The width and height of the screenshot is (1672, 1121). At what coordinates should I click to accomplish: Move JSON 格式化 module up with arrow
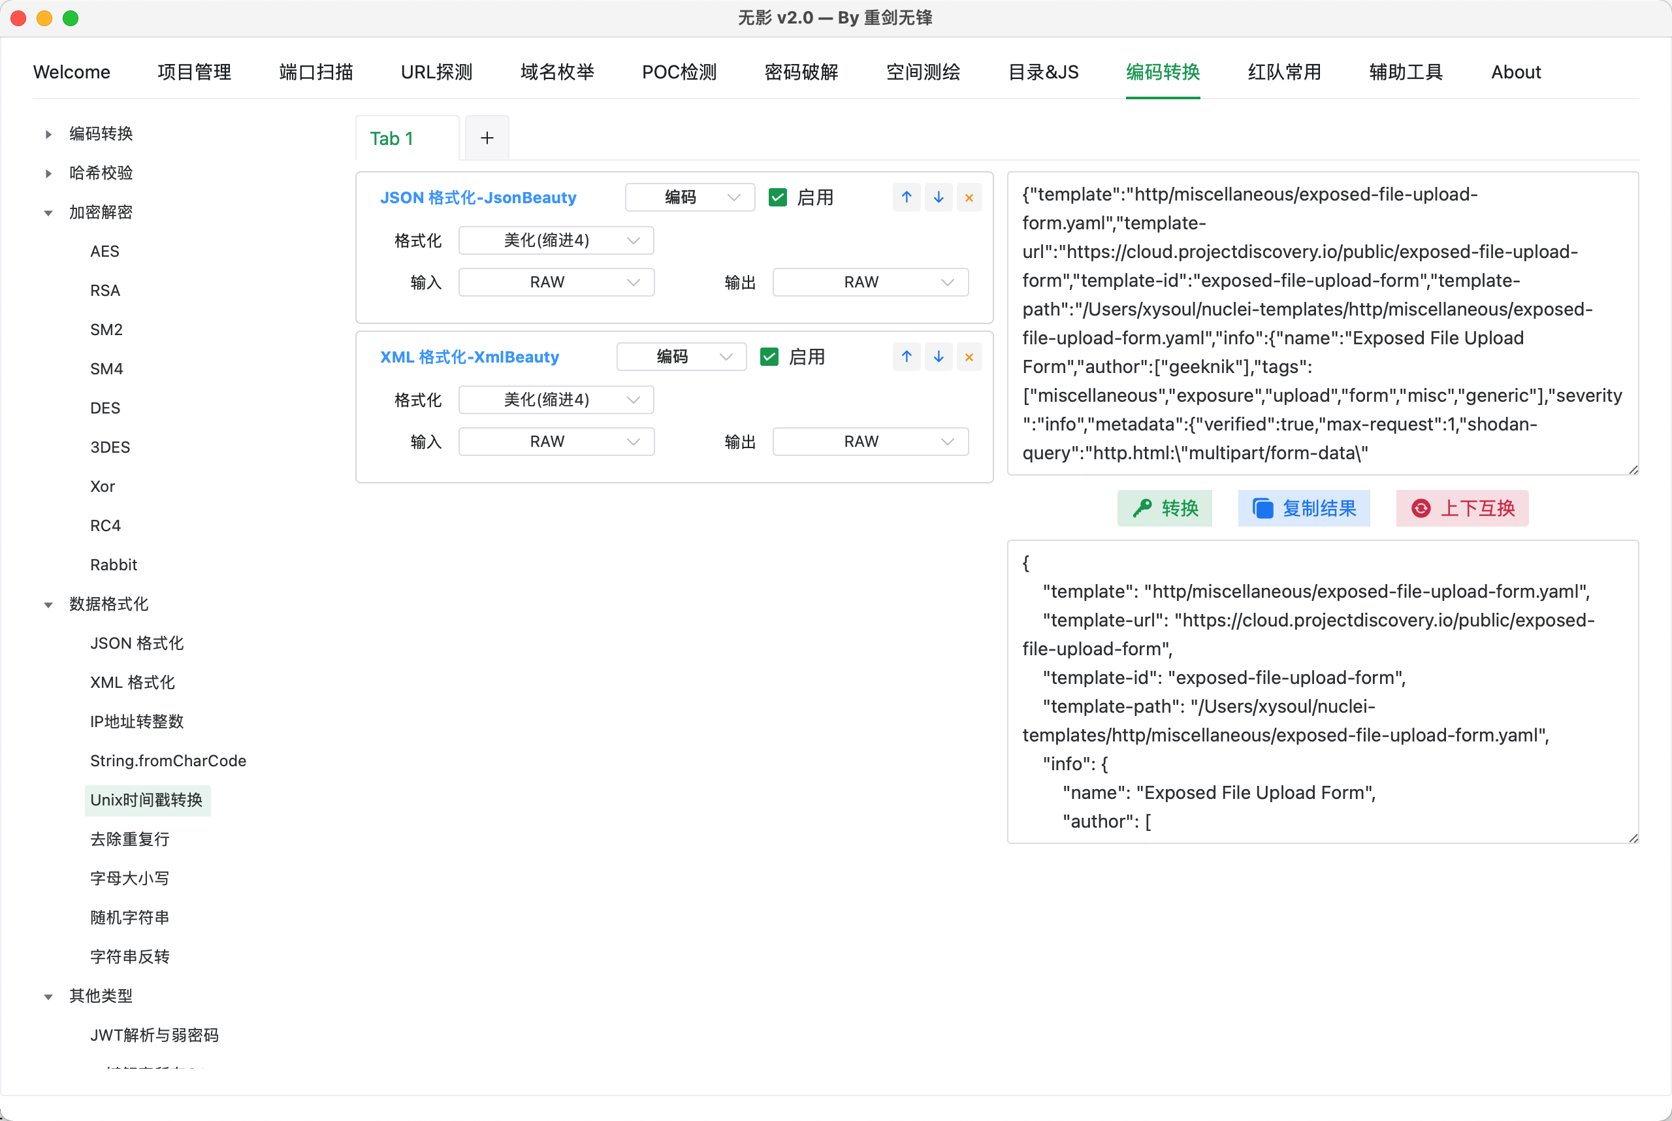point(907,197)
